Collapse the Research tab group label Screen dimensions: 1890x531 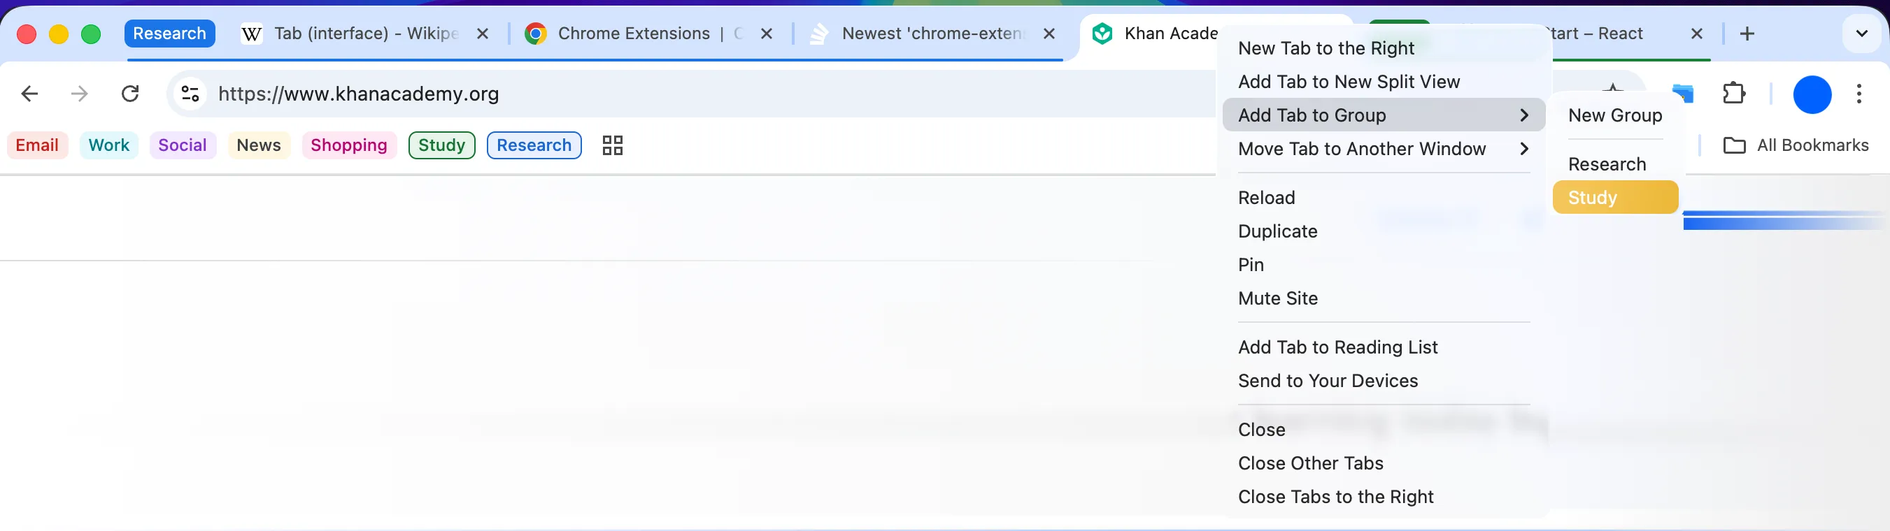click(x=169, y=34)
